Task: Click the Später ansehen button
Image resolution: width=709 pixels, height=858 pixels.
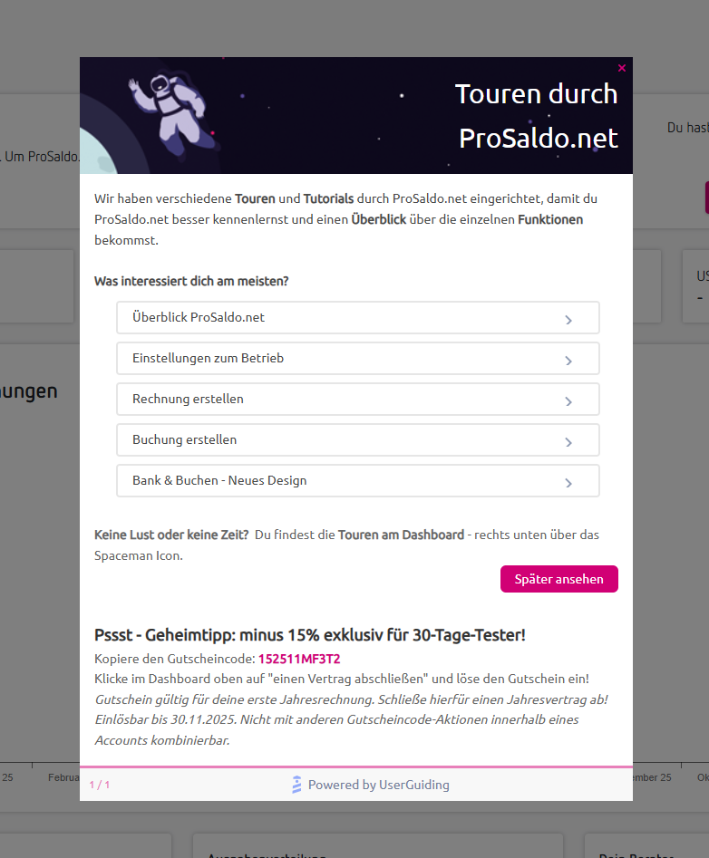Action: (559, 579)
